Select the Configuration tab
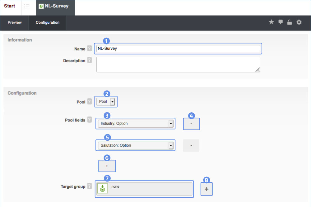This screenshot has height=207, width=311. pyautogui.click(x=47, y=23)
